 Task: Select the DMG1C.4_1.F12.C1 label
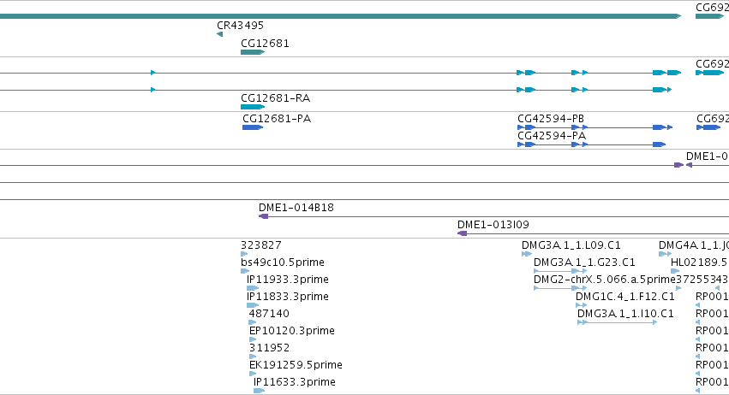(624, 296)
